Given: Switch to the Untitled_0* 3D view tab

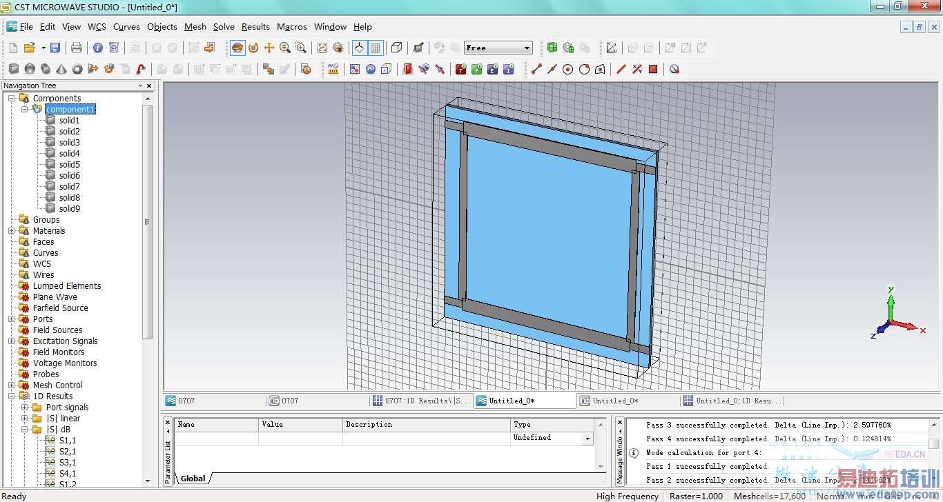Looking at the screenshot, I should coord(525,401).
